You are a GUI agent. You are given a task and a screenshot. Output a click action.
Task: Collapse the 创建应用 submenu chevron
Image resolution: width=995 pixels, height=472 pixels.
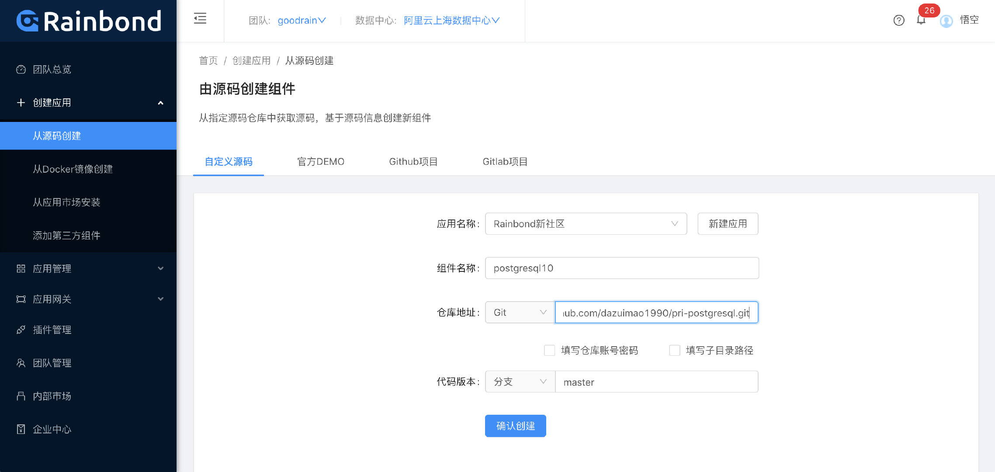[x=160, y=103]
